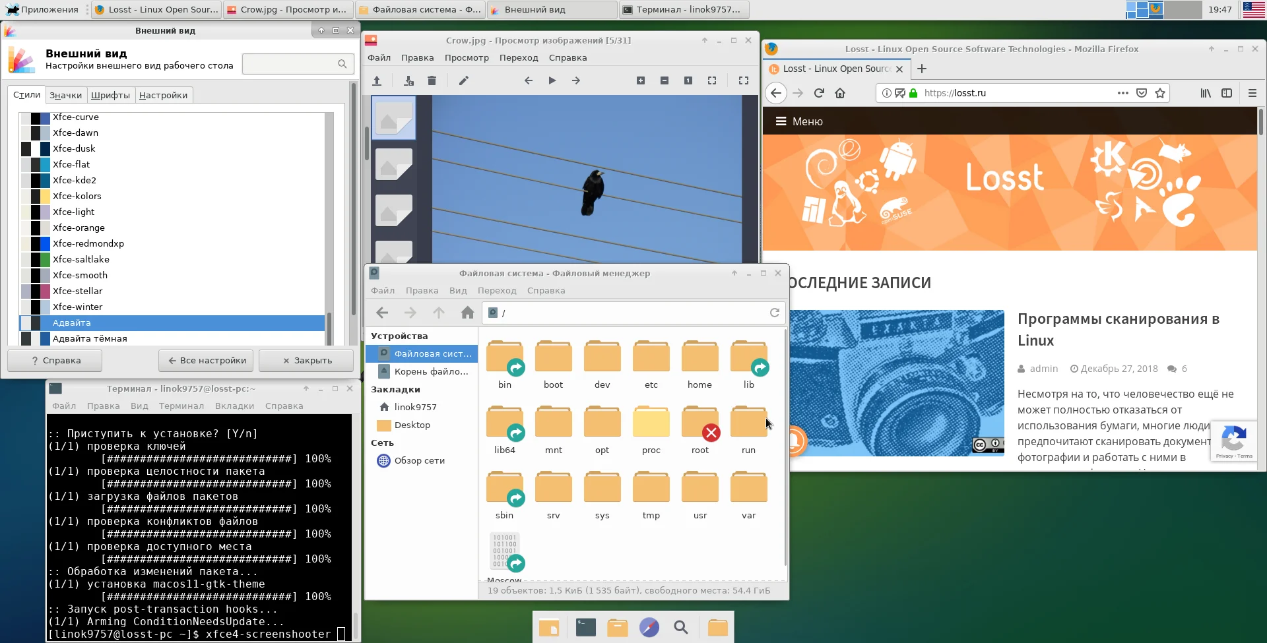Launch terminal from the bottom dock
The width and height of the screenshot is (1267, 643).
click(x=585, y=627)
